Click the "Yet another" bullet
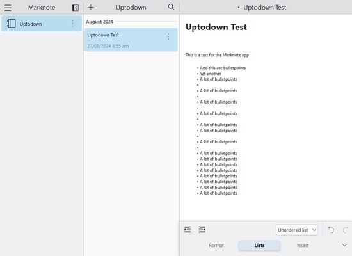Viewport: 352px width, 256px height. 211,74
